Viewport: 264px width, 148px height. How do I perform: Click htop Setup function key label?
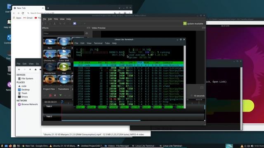[x=91, y=107]
